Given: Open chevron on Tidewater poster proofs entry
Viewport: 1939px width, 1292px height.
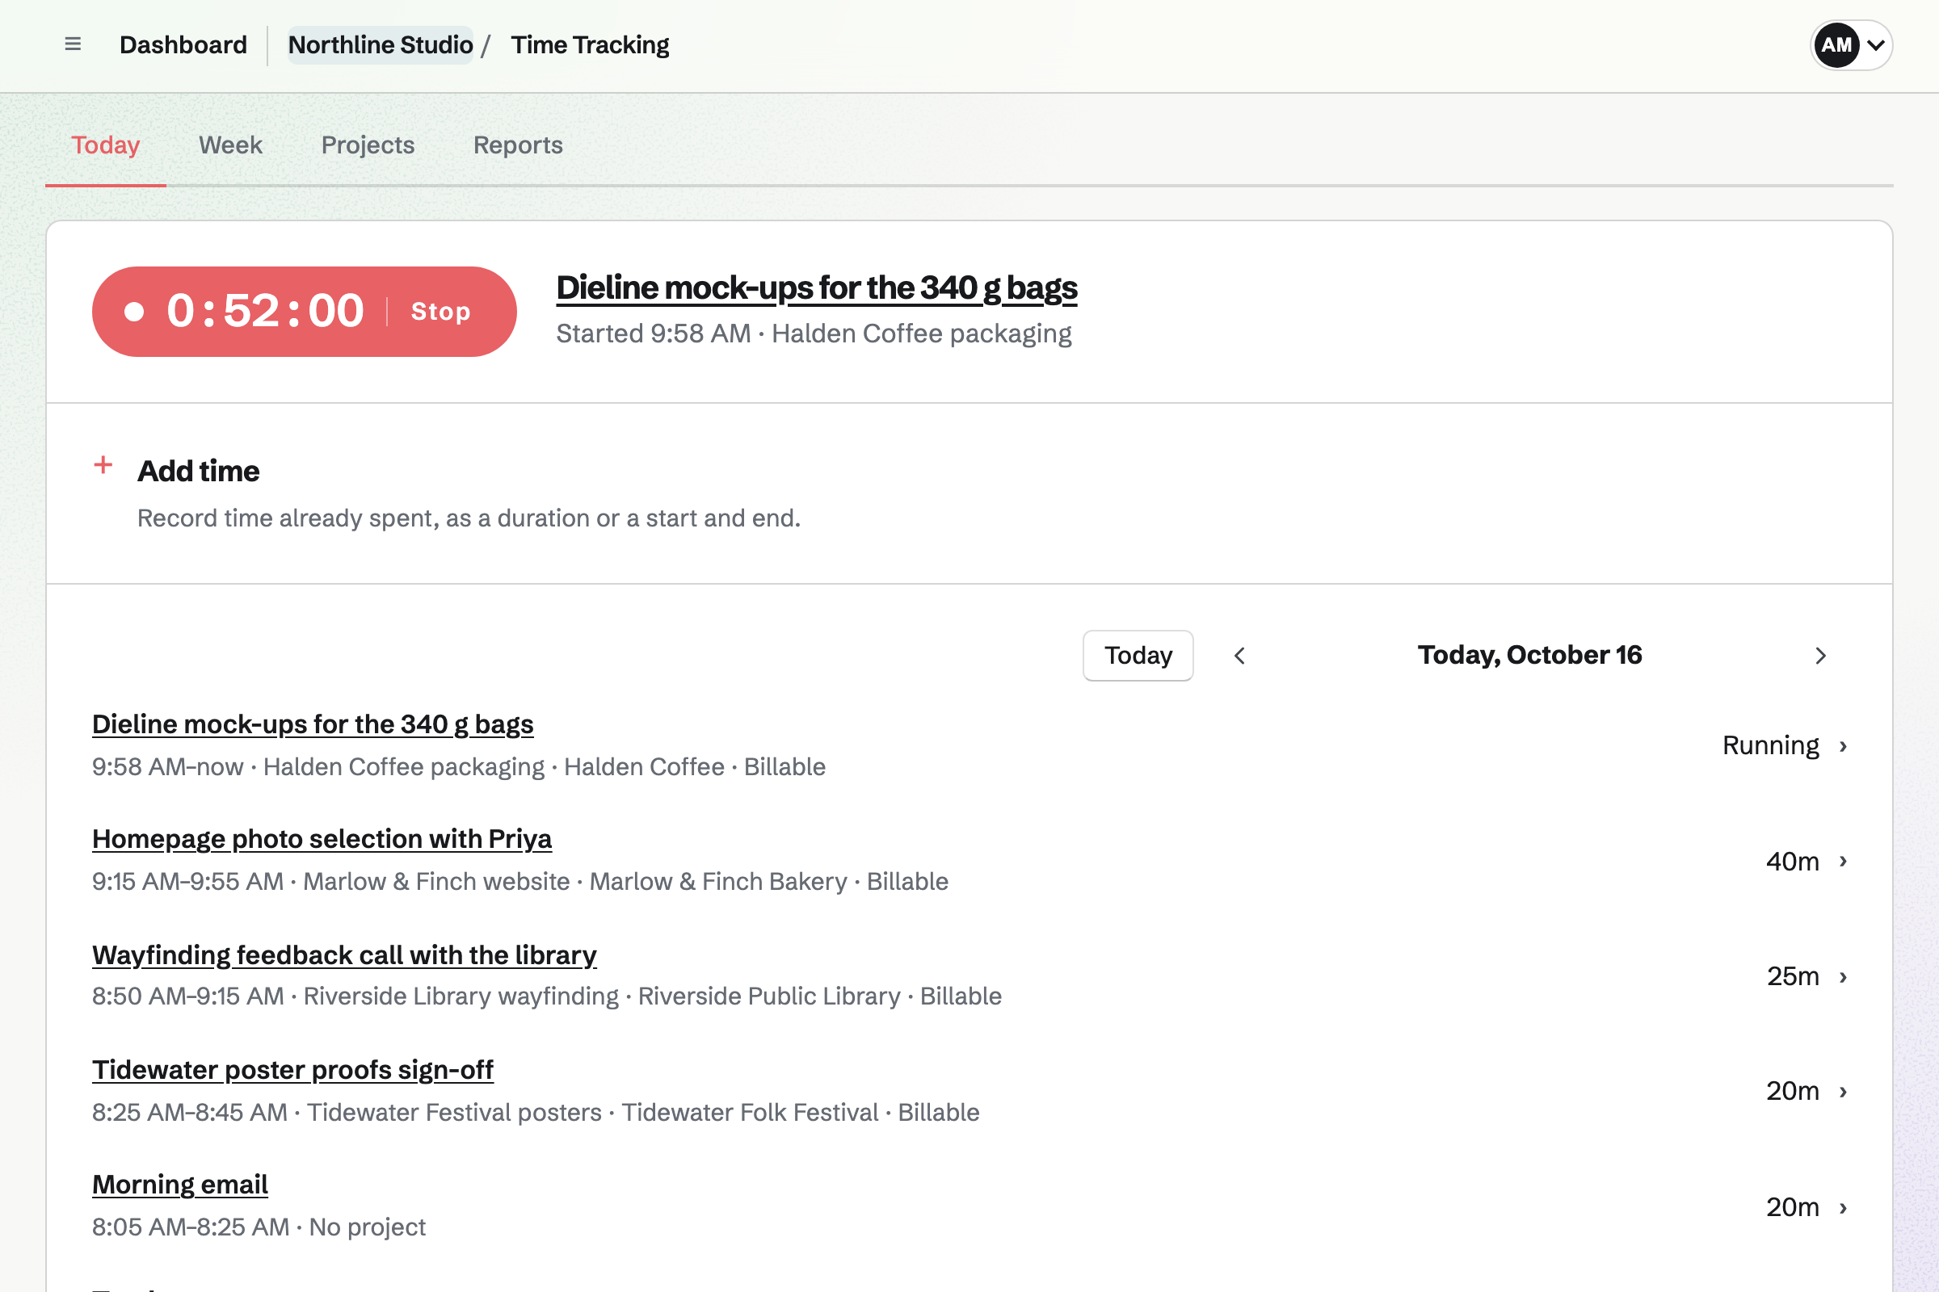Looking at the screenshot, I should pyautogui.click(x=1844, y=1091).
